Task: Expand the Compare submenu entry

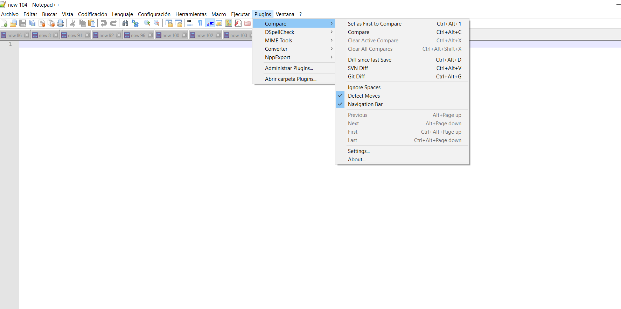Action: (x=294, y=24)
